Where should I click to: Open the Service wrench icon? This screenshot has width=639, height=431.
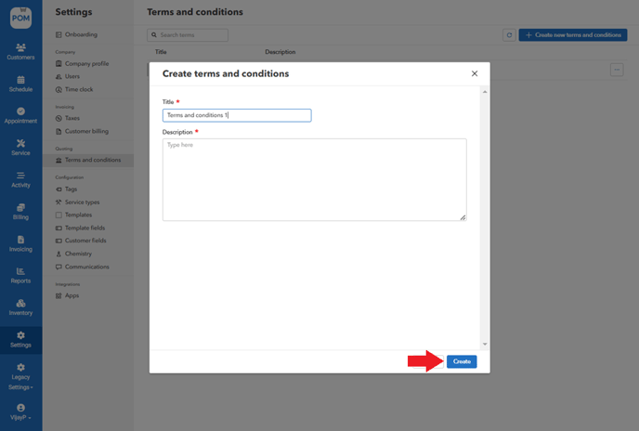pos(20,147)
